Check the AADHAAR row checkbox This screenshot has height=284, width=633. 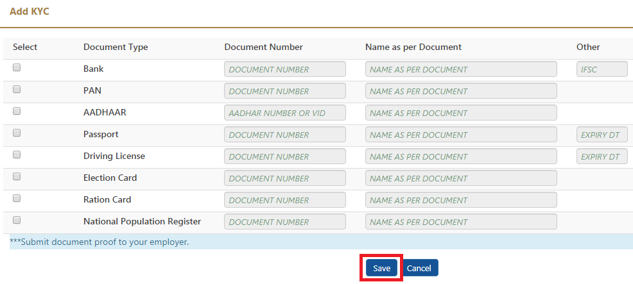point(17,112)
